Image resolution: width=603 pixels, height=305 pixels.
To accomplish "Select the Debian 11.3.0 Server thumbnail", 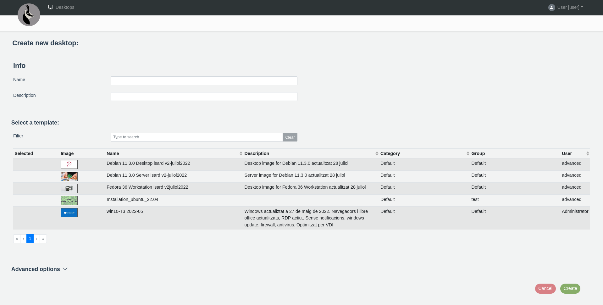I will coord(69,176).
